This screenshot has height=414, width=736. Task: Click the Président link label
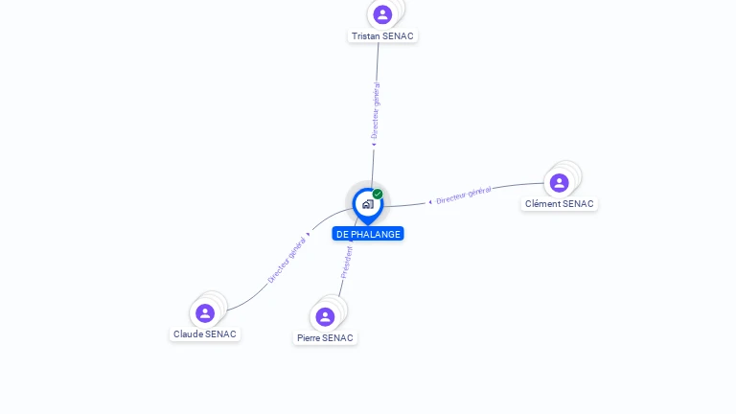[x=346, y=263]
